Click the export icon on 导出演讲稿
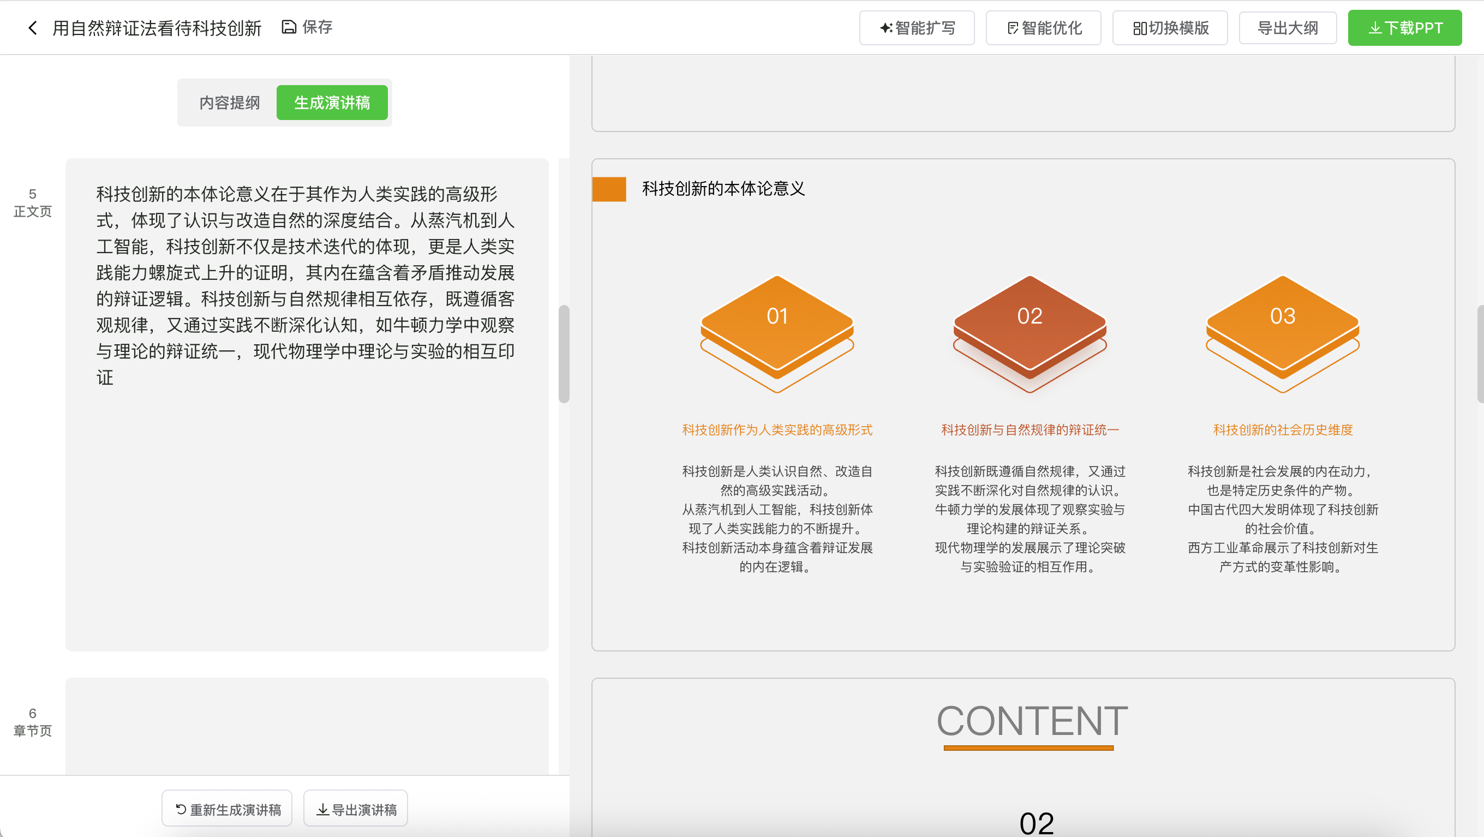 pyautogui.click(x=322, y=808)
